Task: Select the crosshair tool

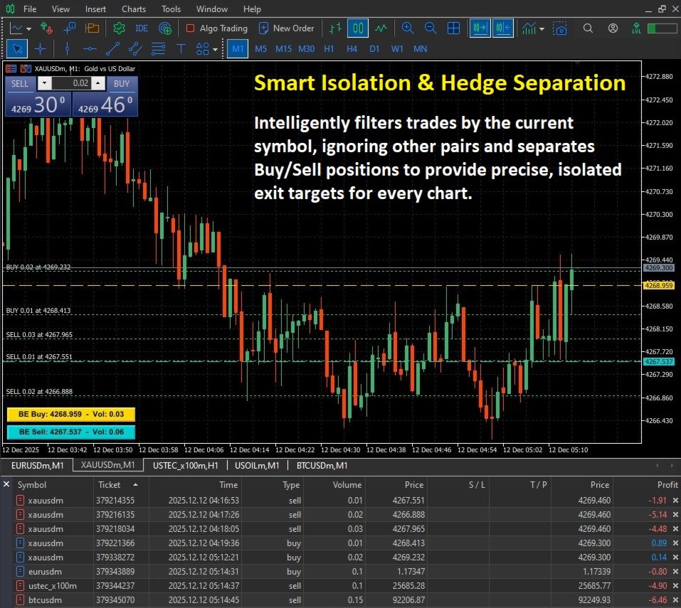Action: coord(40,49)
